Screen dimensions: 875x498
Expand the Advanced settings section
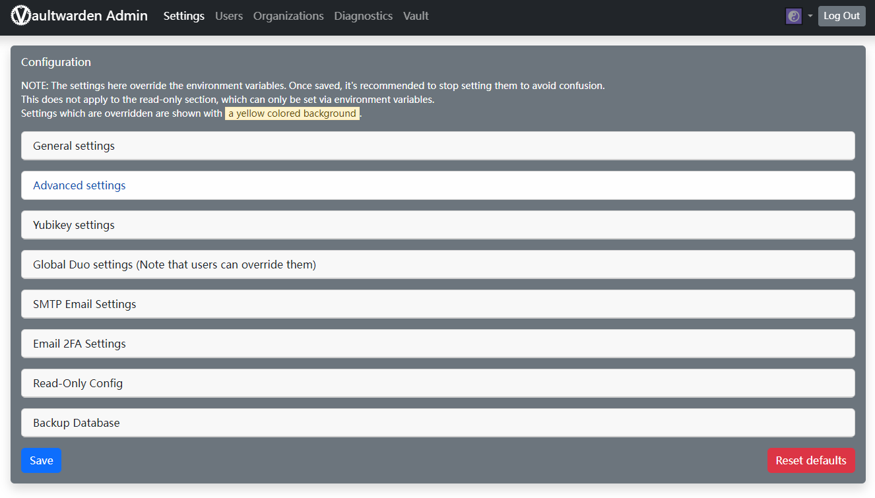click(438, 185)
